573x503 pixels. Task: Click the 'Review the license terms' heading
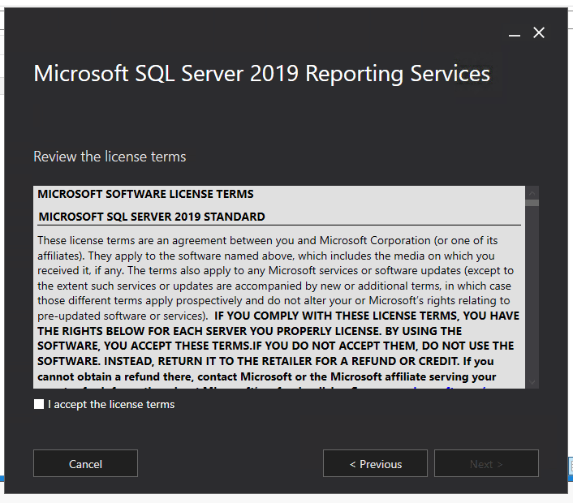110,157
